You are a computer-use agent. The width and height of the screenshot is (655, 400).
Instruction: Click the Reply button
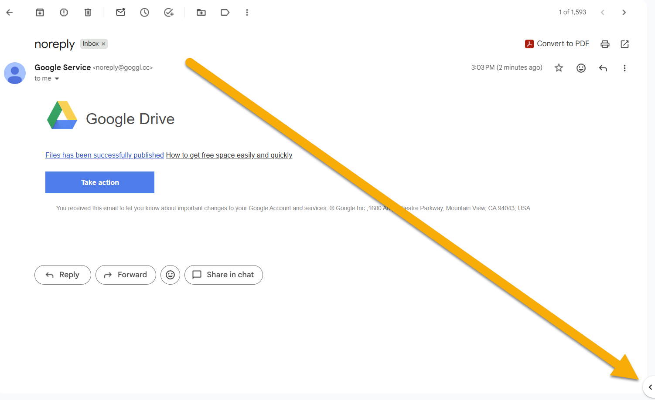point(63,275)
